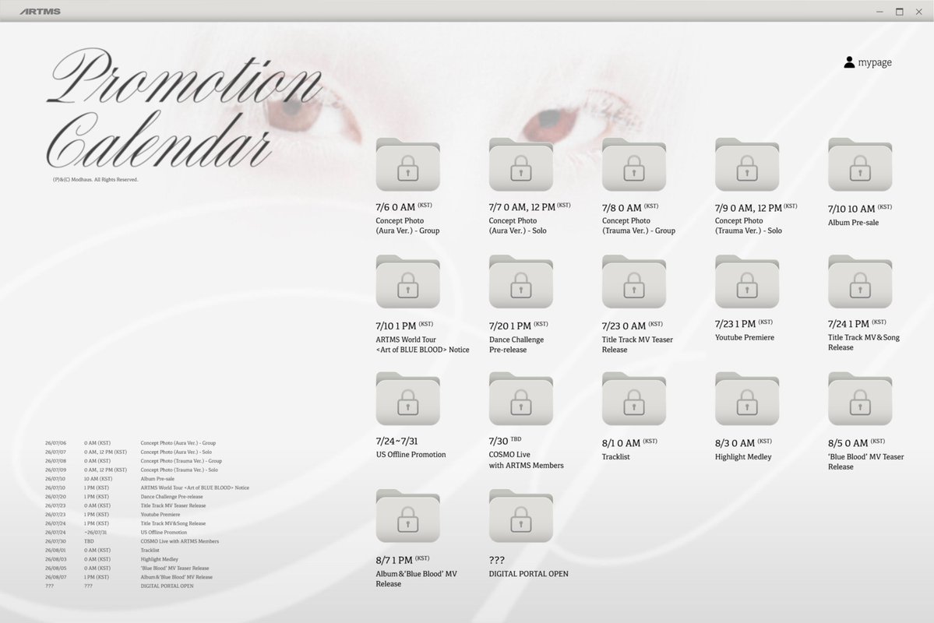Select 'Concept Photo (Trauma Ver.) - Group' folder label
934x623 pixels.
[639, 226]
